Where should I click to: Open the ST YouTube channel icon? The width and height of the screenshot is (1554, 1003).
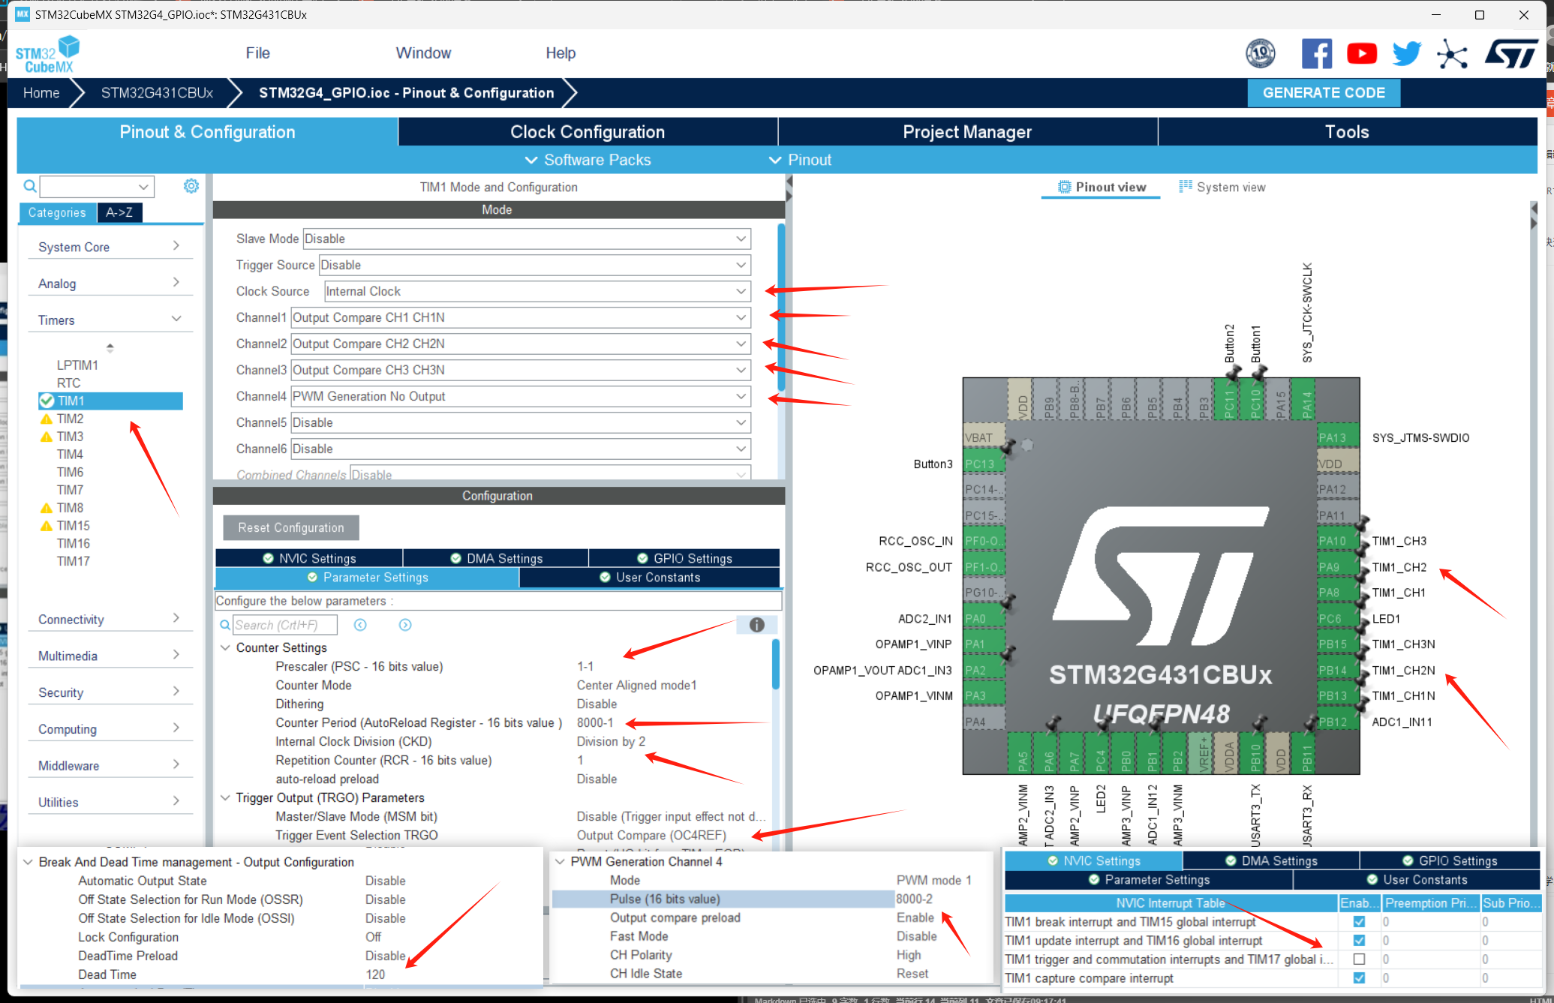1361,54
